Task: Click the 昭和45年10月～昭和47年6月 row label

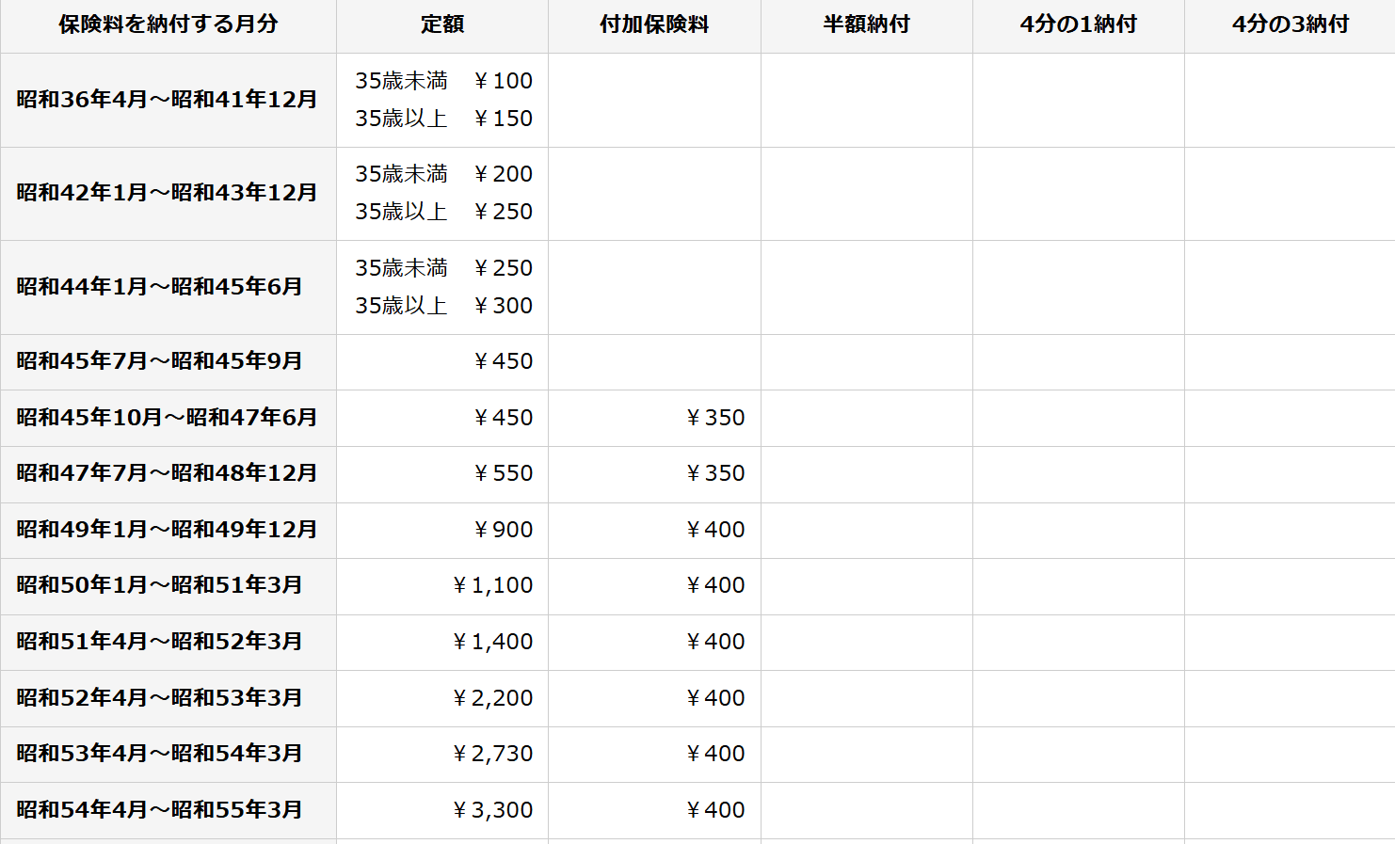Action: point(167,418)
